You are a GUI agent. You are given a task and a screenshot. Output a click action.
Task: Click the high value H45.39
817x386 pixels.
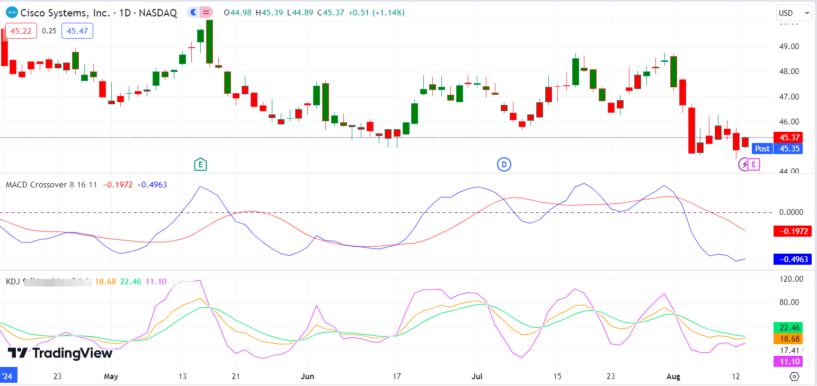tap(270, 13)
